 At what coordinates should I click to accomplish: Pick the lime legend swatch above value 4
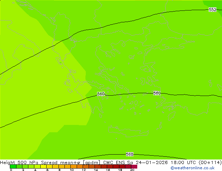37,166
